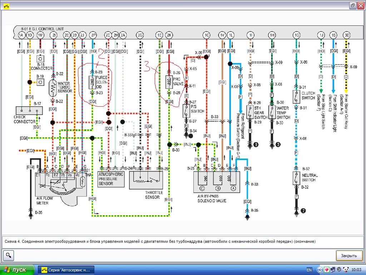
Task: Open the пуск Start menu
Action: tap(18, 270)
